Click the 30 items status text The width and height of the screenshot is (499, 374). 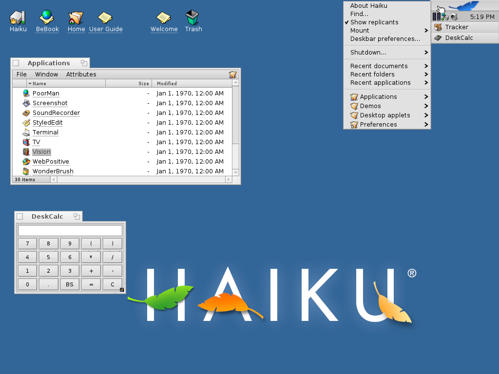point(25,180)
